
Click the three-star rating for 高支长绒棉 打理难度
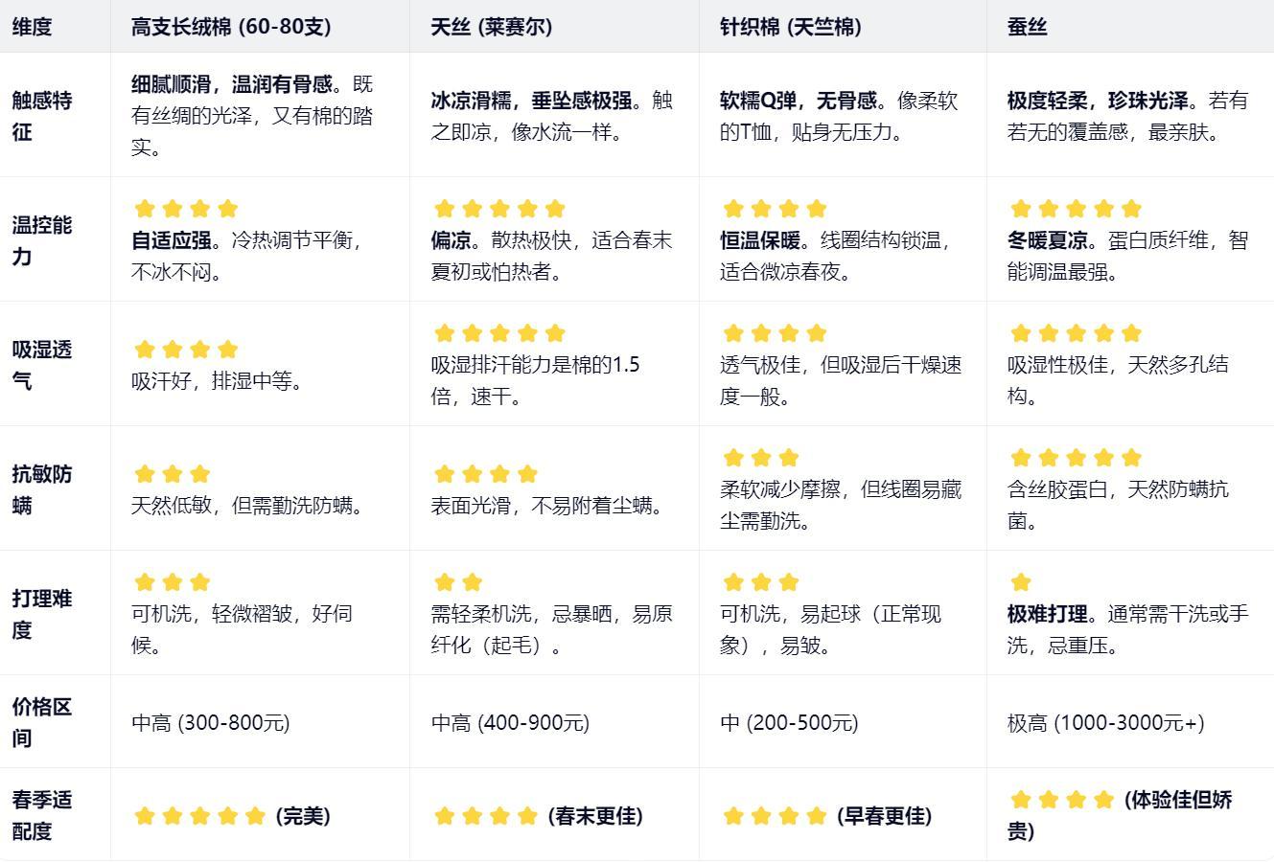(x=173, y=582)
